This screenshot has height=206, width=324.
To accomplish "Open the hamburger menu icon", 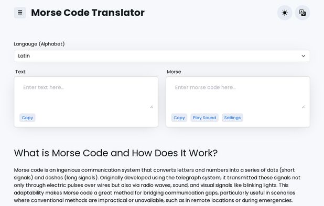I will 20,13.
